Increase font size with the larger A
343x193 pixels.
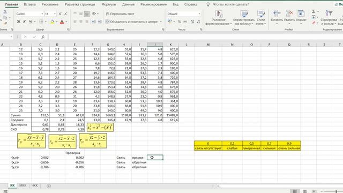[x=61, y=14]
